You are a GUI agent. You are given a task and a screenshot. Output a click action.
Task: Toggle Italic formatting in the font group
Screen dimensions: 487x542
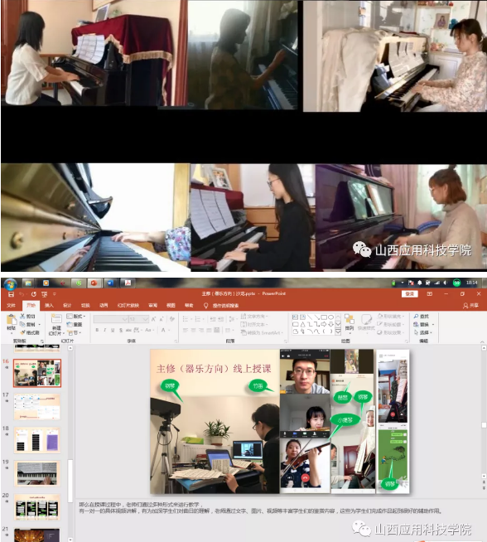(104, 330)
